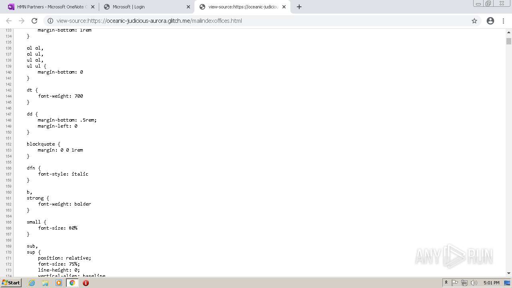The height and width of the screenshot is (288, 512).
Task: Click 'dfn {' source line
Action: click(34, 168)
